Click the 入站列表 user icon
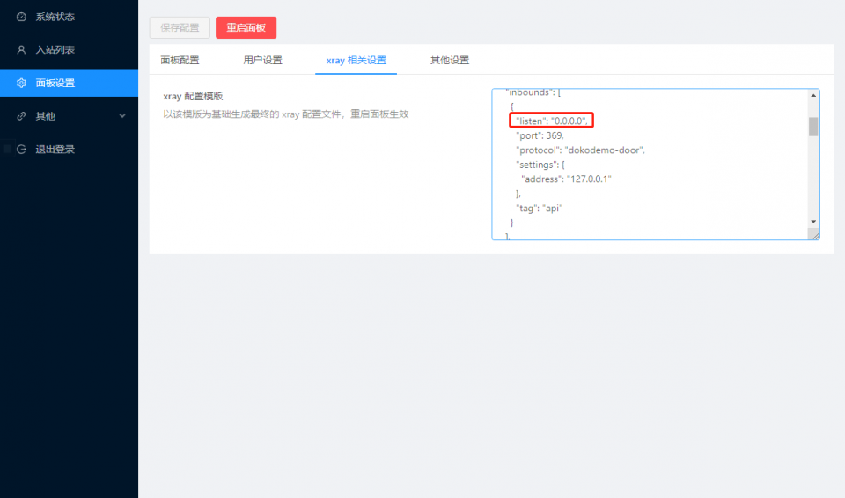Image resolution: width=845 pixels, height=498 pixels. coord(21,49)
